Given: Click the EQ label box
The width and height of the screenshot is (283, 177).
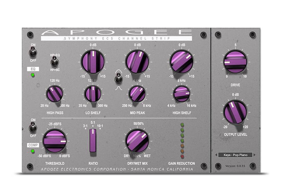Looking at the screenshot, I should pyautogui.click(x=33, y=69).
